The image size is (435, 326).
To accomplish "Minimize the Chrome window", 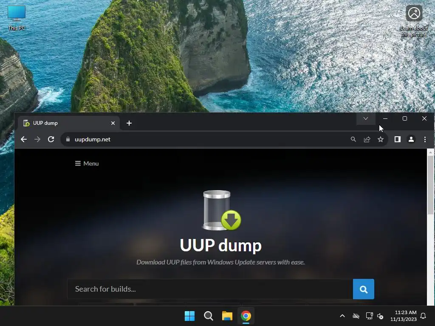I will [385, 119].
